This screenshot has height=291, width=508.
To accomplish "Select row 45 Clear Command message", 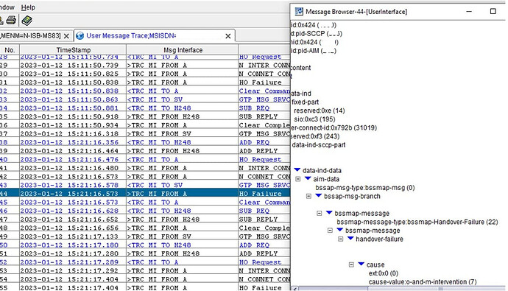I will [145, 202].
